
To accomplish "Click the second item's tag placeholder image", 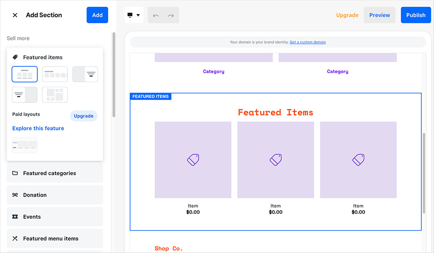I will (x=275, y=160).
